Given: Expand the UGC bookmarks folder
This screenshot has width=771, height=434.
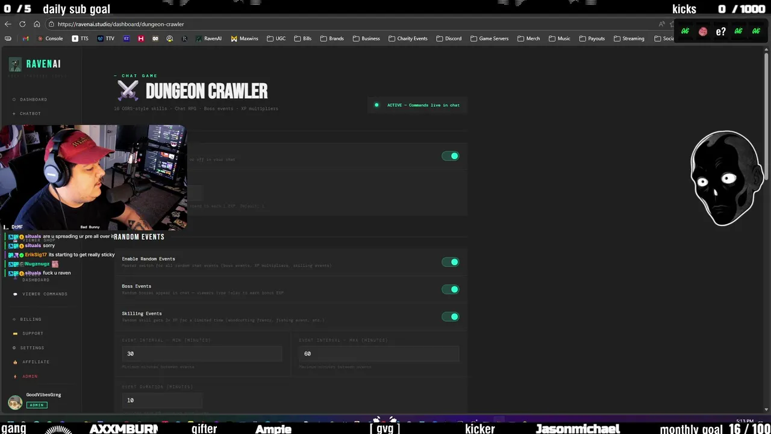Looking at the screenshot, I should click(276, 39).
